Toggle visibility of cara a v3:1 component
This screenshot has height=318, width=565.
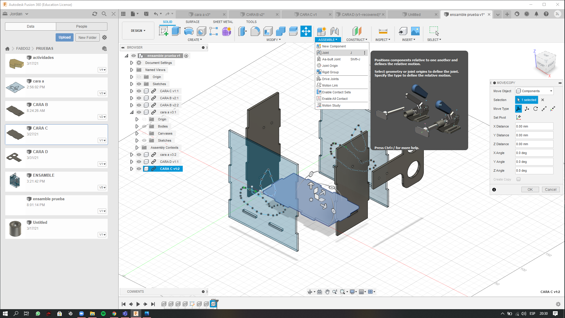(139, 112)
